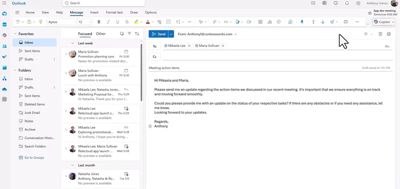Remove Mikaela Lee from recipients
Viewport: 400px width, 189px height.
point(189,46)
